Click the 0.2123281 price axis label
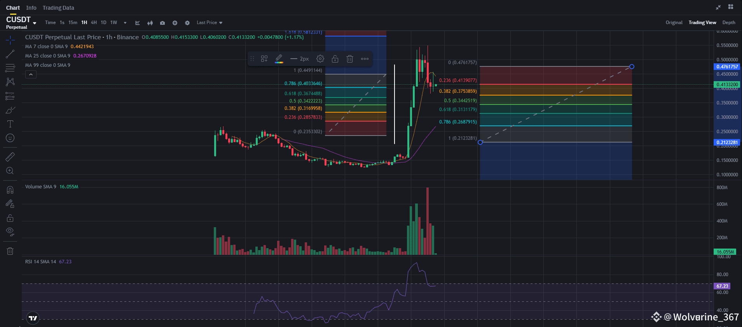This screenshot has width=742, height=327. click(x=727, y=143)
